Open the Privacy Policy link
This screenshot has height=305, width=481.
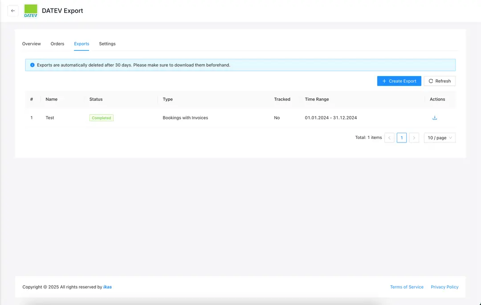click(444, 287)
